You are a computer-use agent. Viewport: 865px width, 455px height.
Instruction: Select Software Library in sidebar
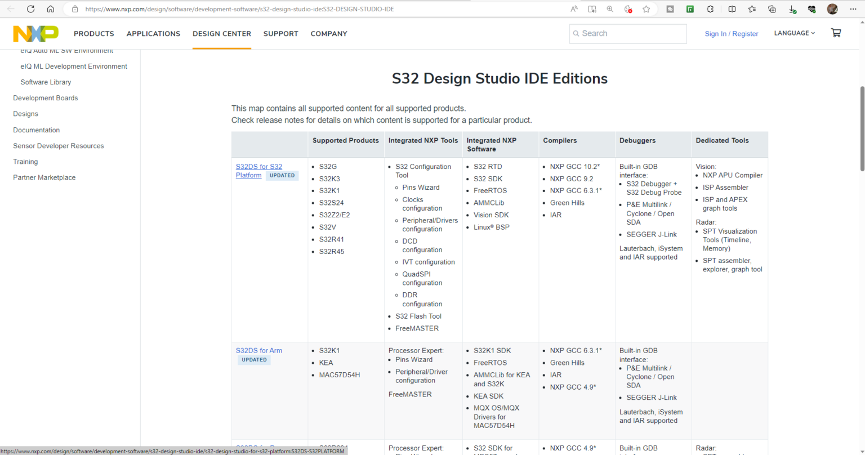click(x=46, y=82)
